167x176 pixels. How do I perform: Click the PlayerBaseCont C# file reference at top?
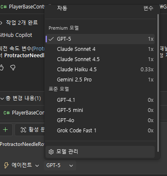click(x=23, y=7)
